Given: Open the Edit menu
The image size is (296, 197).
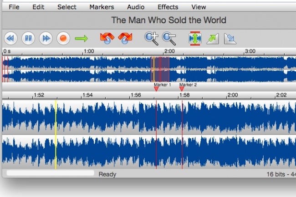Looking at the screenshot, I should (38, 7).
